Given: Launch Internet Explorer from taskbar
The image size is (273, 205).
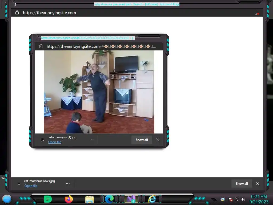Looking at the screenshot, I should [152, 199].
